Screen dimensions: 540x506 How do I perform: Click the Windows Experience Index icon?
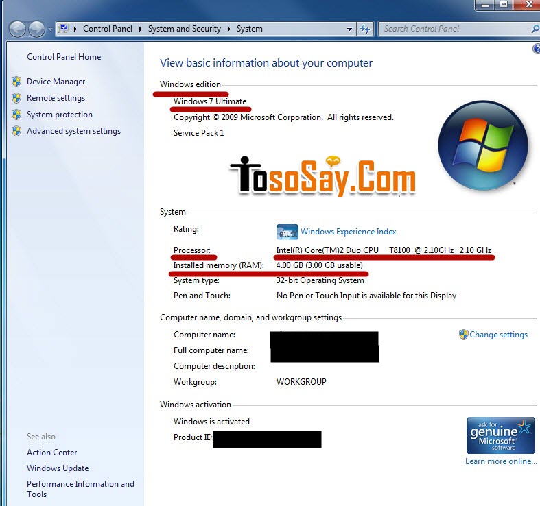287,232
